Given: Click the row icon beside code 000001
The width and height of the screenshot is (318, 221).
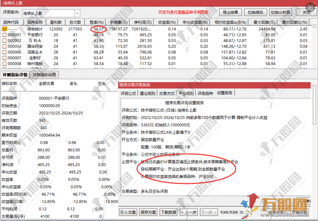Looking at the screenshot, I should click(4, 35).
